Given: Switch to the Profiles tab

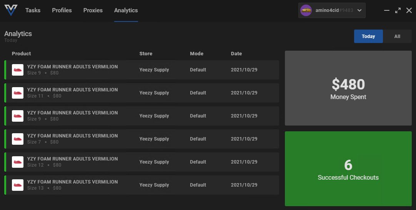Looking at the screenshot, I should (62, 10).
